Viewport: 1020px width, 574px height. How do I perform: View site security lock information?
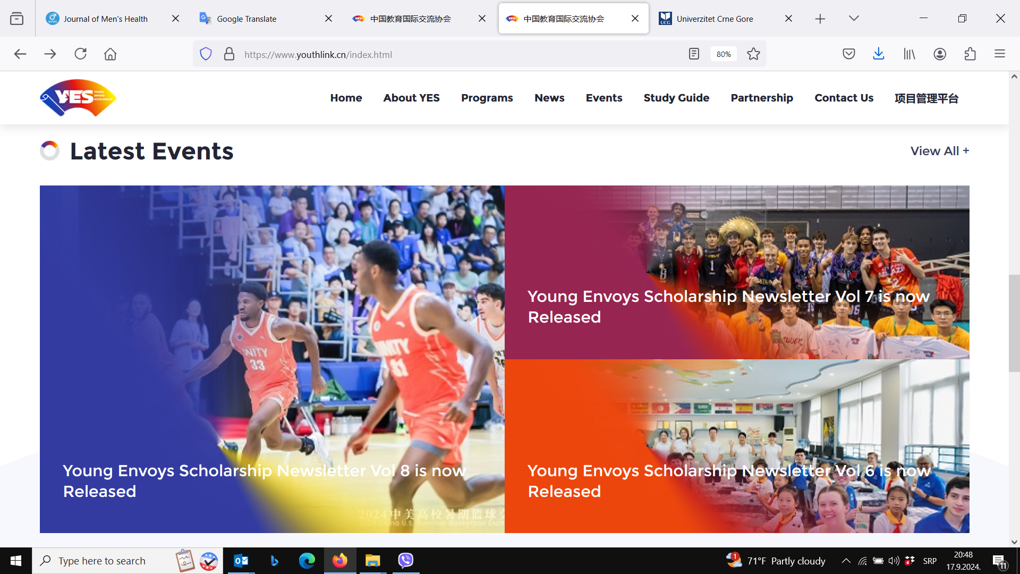pyautogui.click(x=229, y=54)
